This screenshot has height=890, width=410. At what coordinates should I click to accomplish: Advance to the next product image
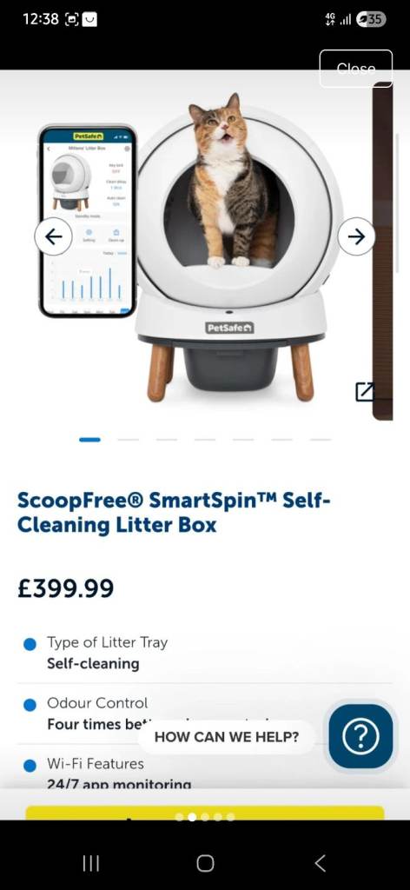(x=356, y=236)
